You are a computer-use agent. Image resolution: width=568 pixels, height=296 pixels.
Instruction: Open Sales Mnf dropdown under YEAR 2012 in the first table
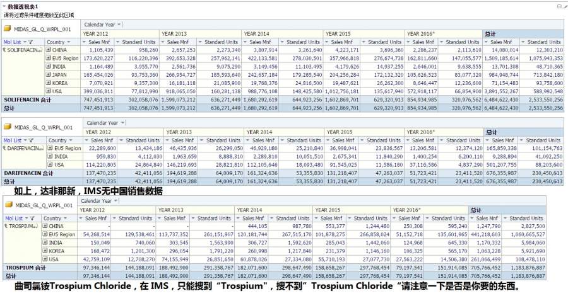point(84,42)
